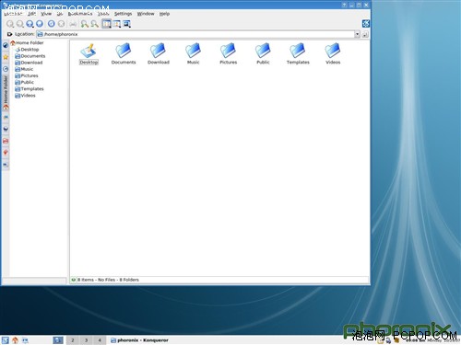
Task: Open the View menu
Action: pos(46,14)
